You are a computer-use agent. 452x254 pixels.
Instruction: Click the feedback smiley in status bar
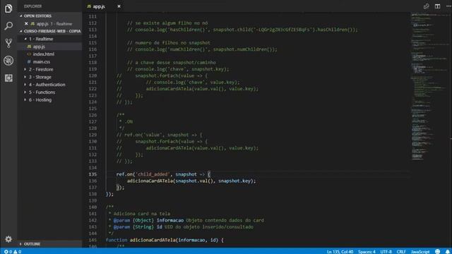[x=437, y=251]
